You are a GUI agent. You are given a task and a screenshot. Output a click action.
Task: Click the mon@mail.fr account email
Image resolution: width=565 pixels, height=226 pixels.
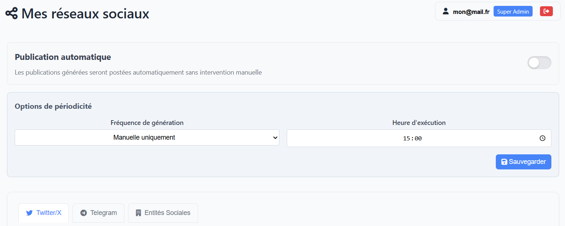pos(471,12)
